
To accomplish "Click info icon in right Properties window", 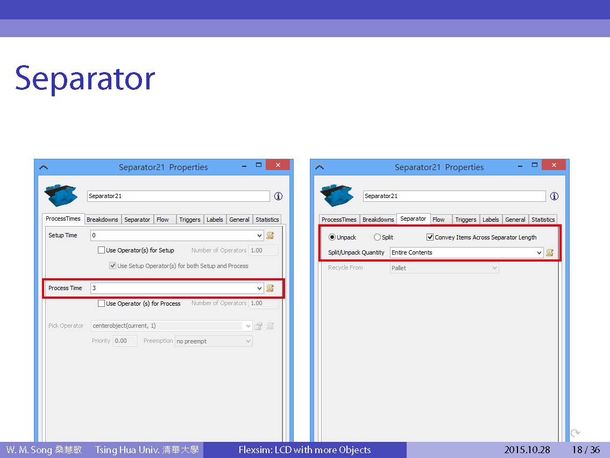I will pos(554,196).
